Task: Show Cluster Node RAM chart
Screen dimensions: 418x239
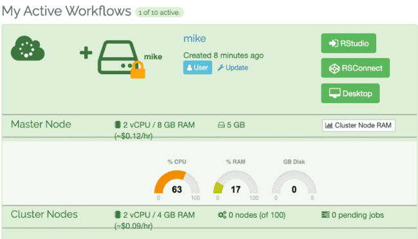Action: point(359,125)
